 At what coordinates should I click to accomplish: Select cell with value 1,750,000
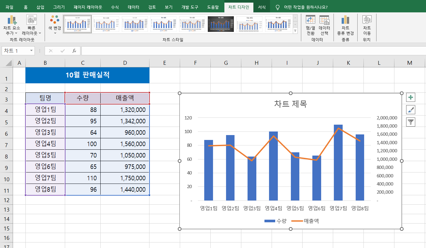tap(125, 178)
